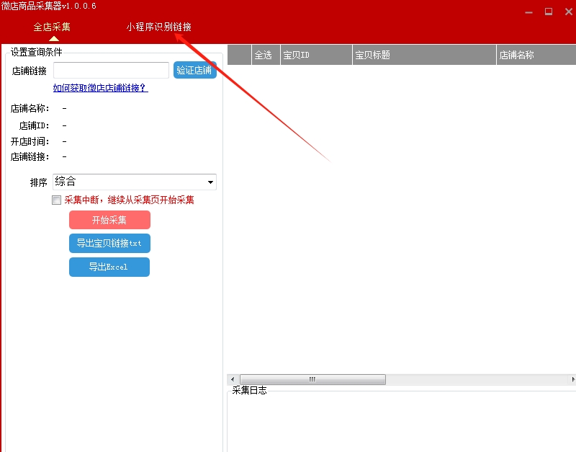Screen dimensions: 576x452
Task: Click the 导出Excel button
Action: point(109,267)
